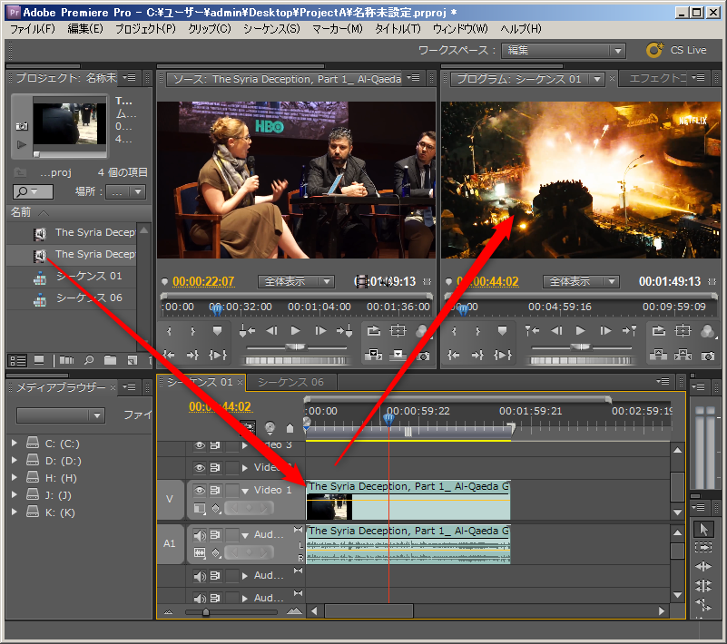Hide the Video 3 track output
The width and height of the screenshot is (727, 644).
click(x=200, y=445)
